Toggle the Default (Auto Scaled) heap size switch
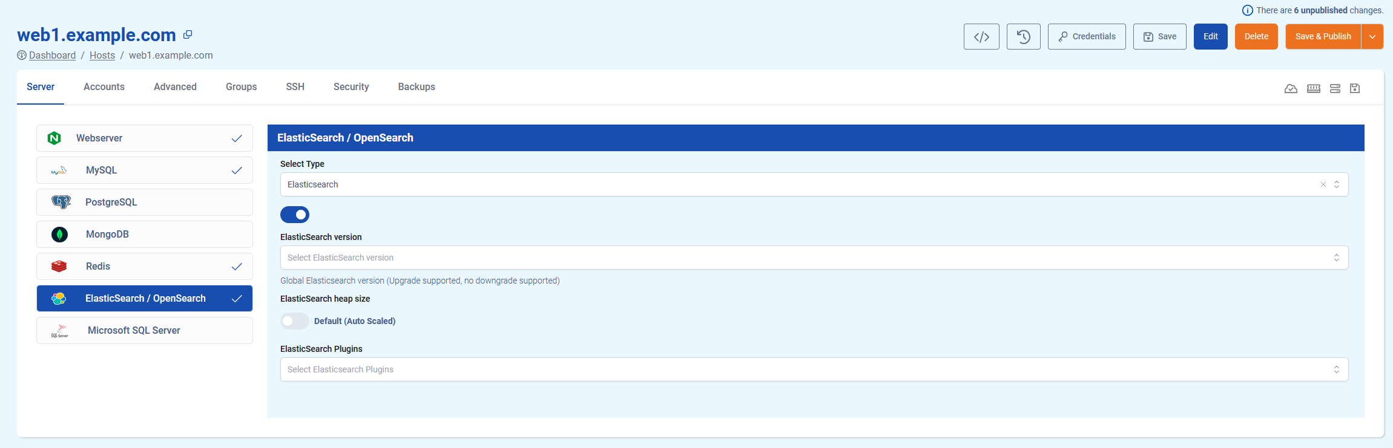The height and width of the screenshot is (448, 1393). coord(295,321)
